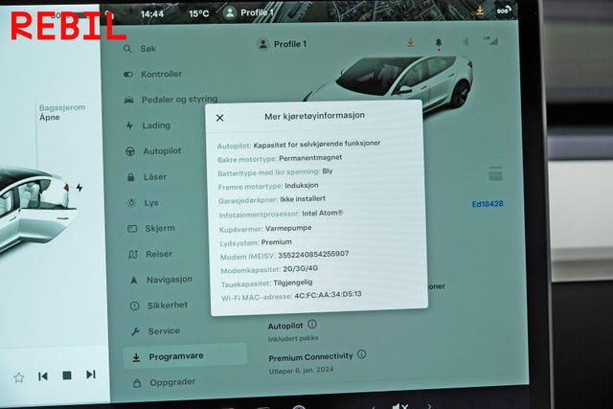
Task: Click the Modem IMEISV number 3552240854255907
Action: point(313,255)
